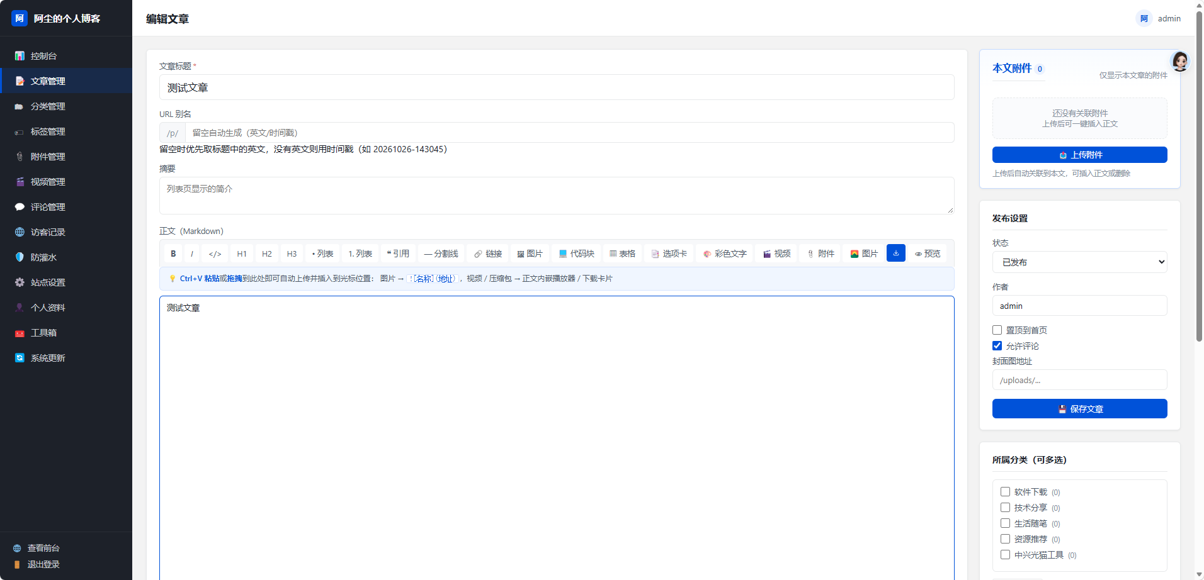Click the 保存文章 button
Viewport: 1204px width, 580px height.
1079,408
